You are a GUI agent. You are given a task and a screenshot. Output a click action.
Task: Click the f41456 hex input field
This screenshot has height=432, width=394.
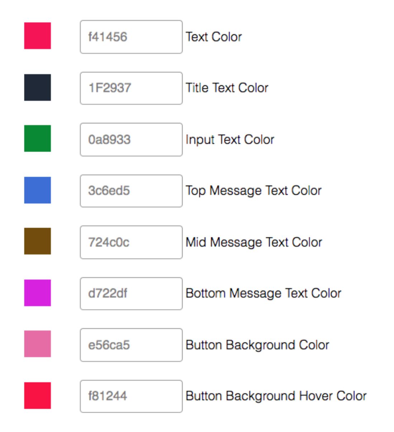[x=131, y=37]
